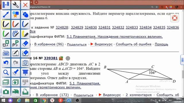Open task link 324832
Image resolution: width=184 pixels, height=103 pixels.
pyautogui.click(x=118, y=27)
